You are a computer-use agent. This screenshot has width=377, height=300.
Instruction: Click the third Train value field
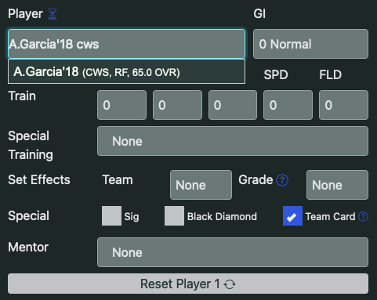coord(233,105)
